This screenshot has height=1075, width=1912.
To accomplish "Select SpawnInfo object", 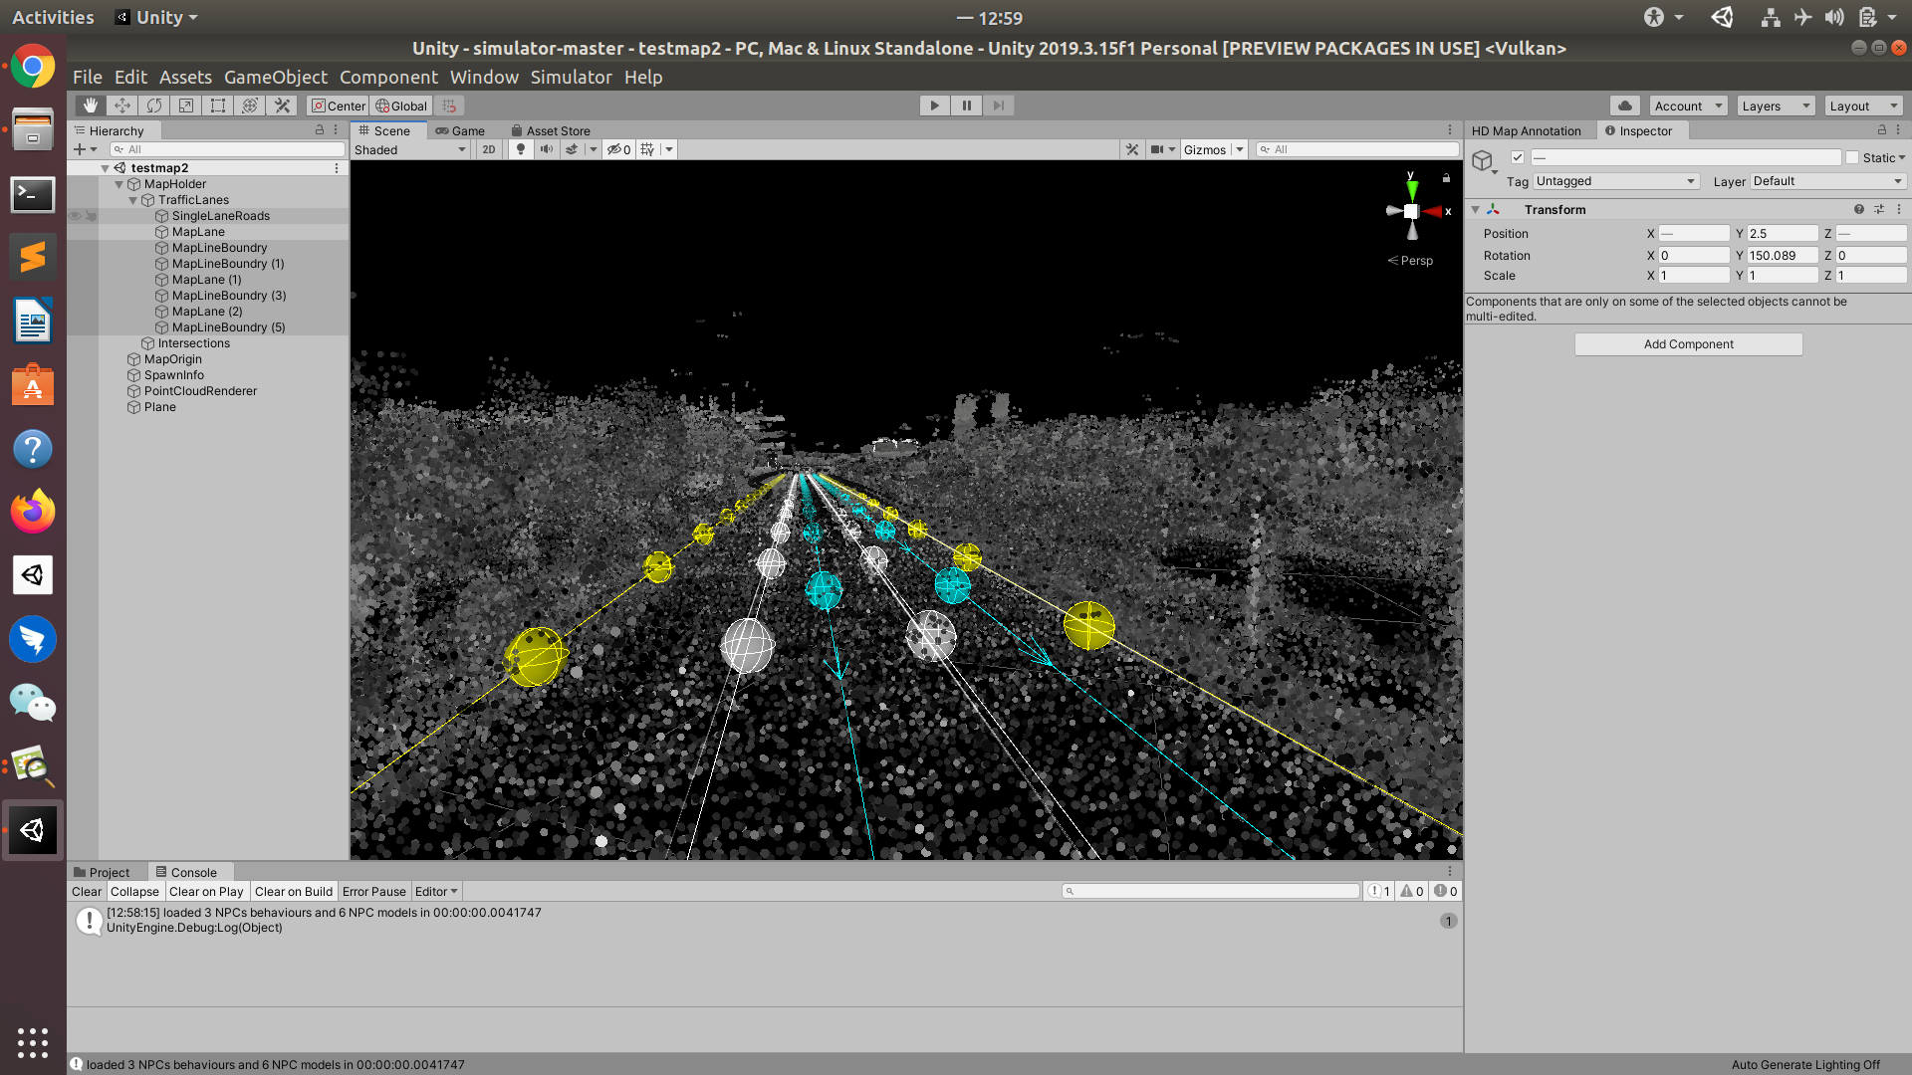I will (173, 375).
